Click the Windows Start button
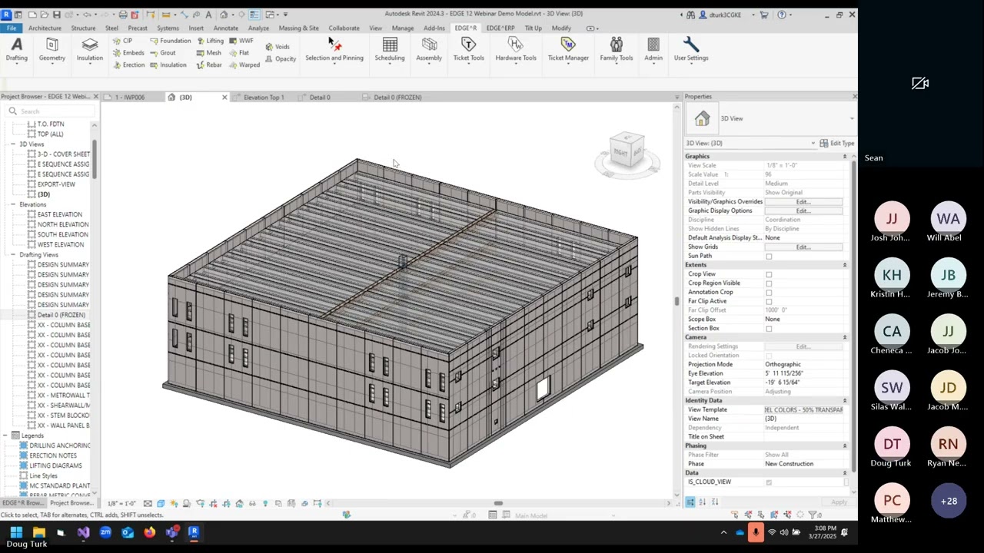Viewport: 984px width, 553px height. pos(16,532)
